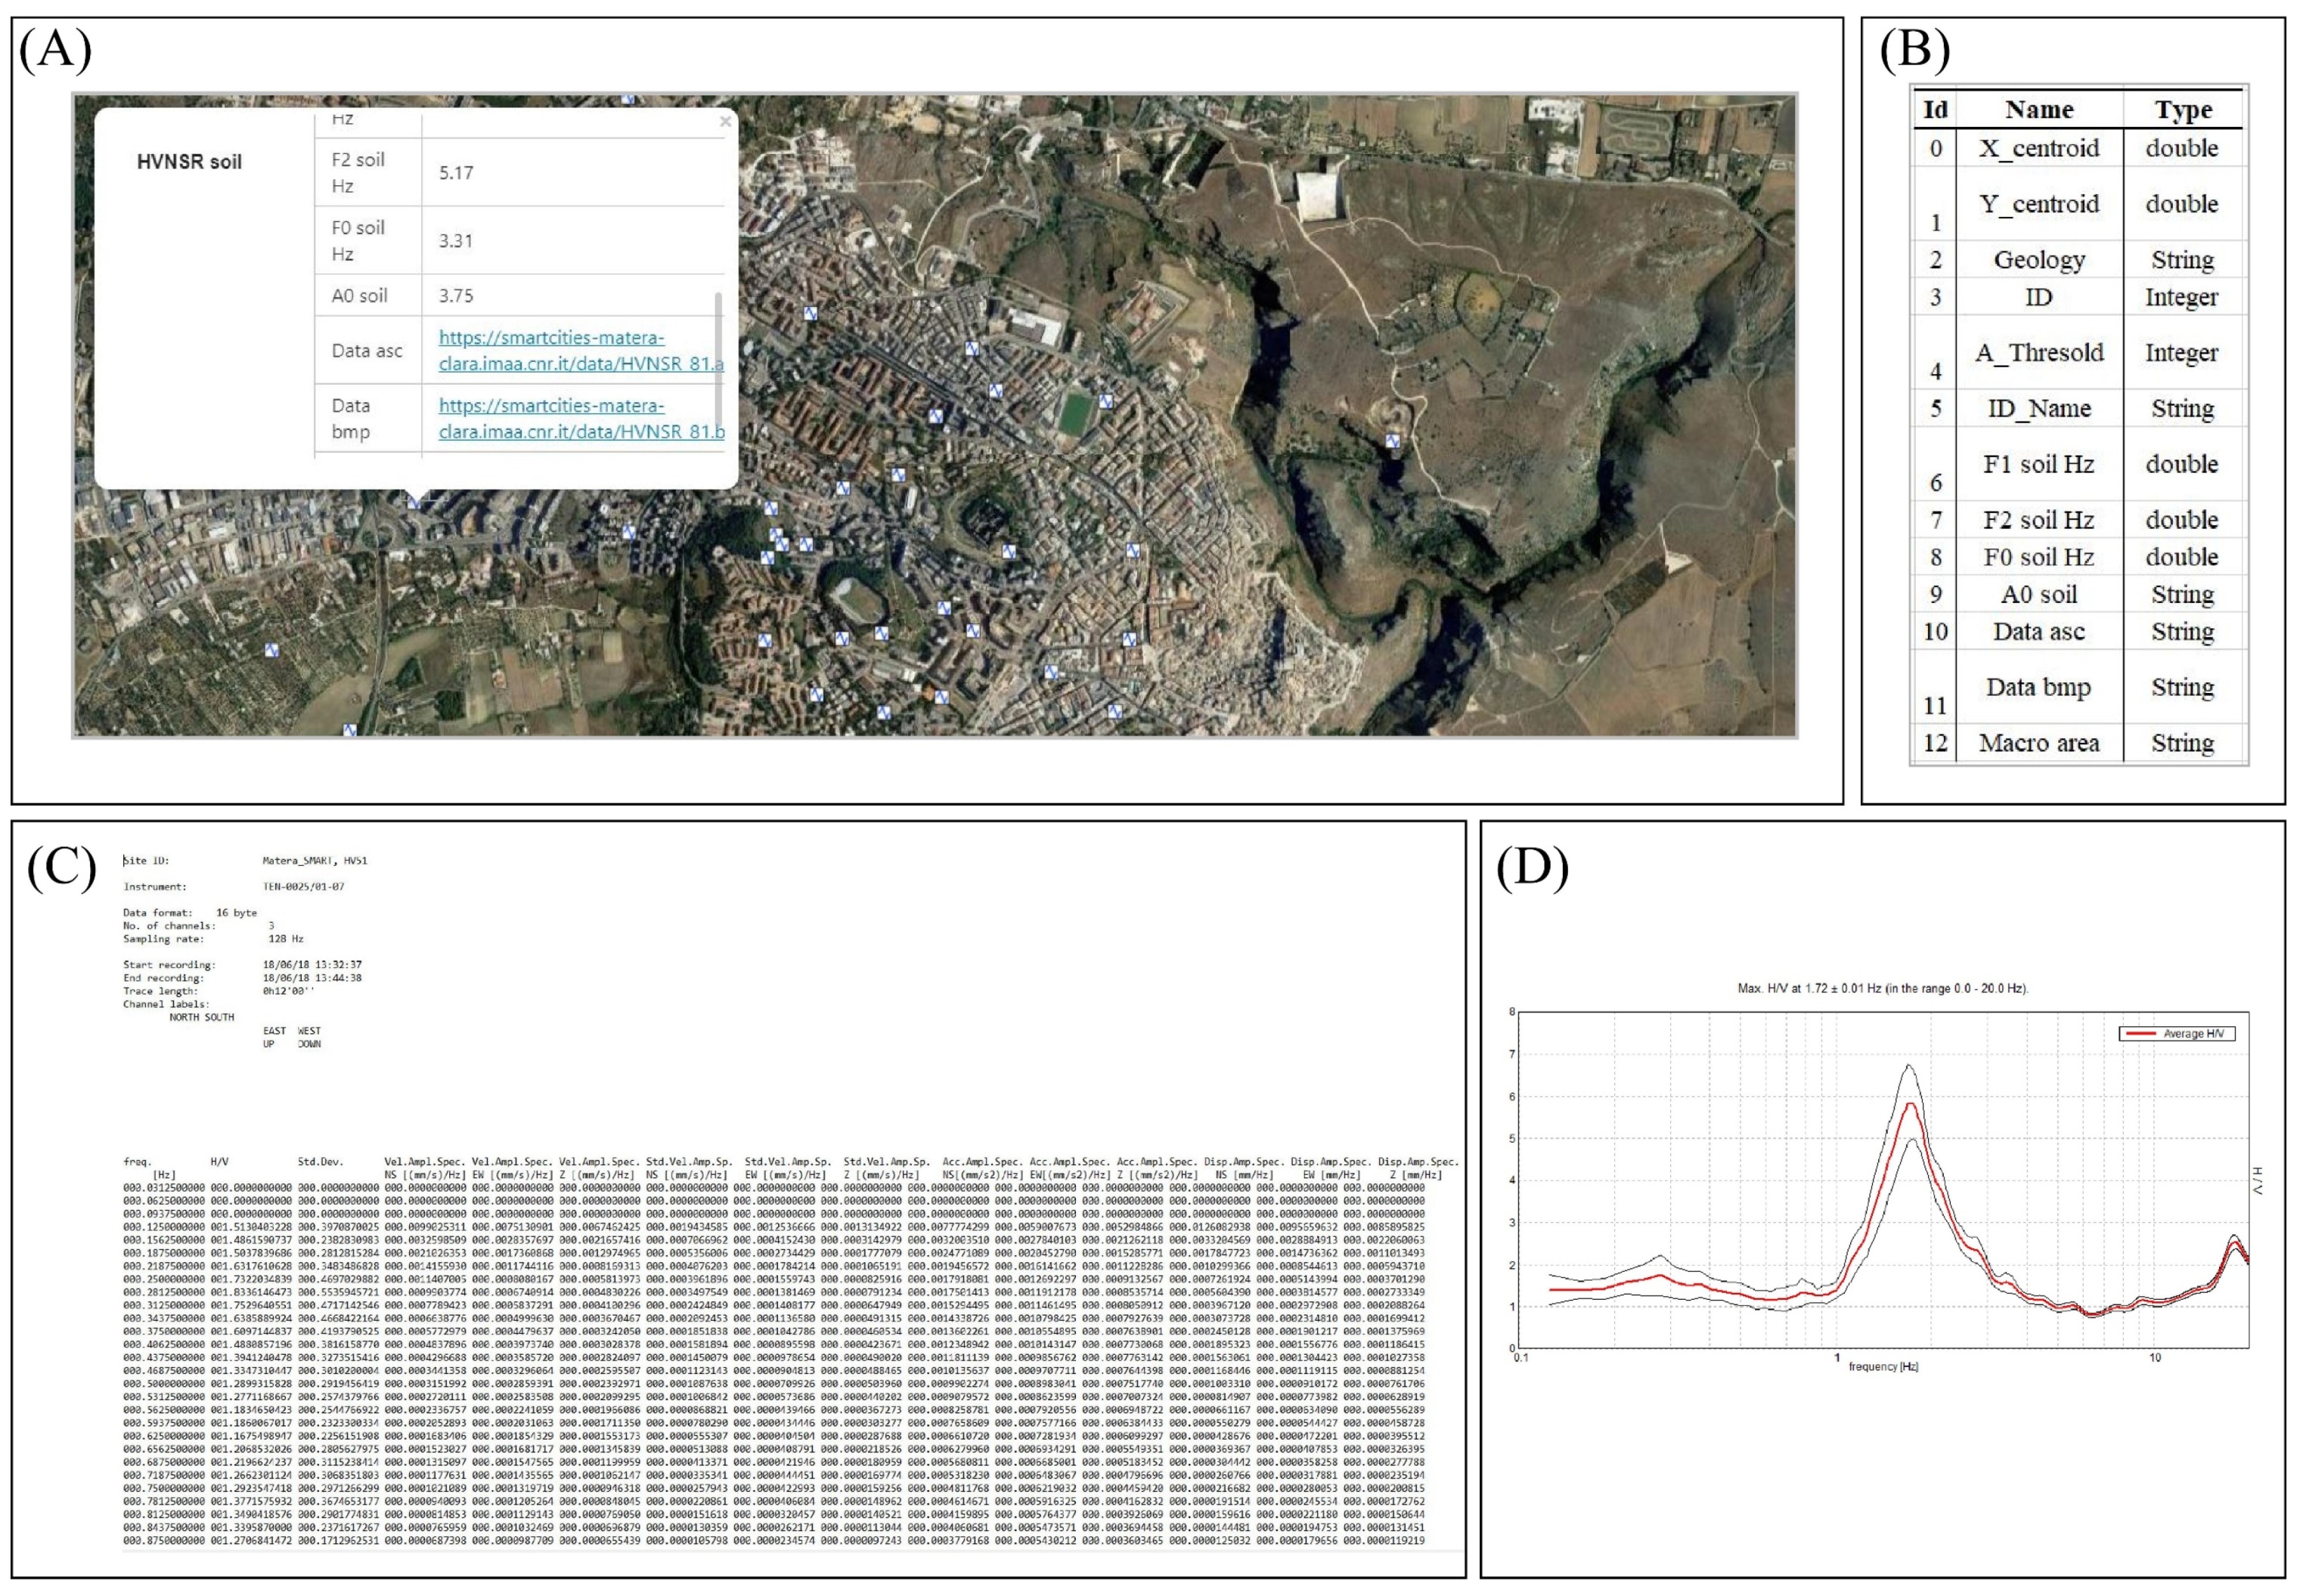The width and height of the screenshot is (2300, 1596).
Task: Click the Type column header in table
Action: pos(2182,110)
